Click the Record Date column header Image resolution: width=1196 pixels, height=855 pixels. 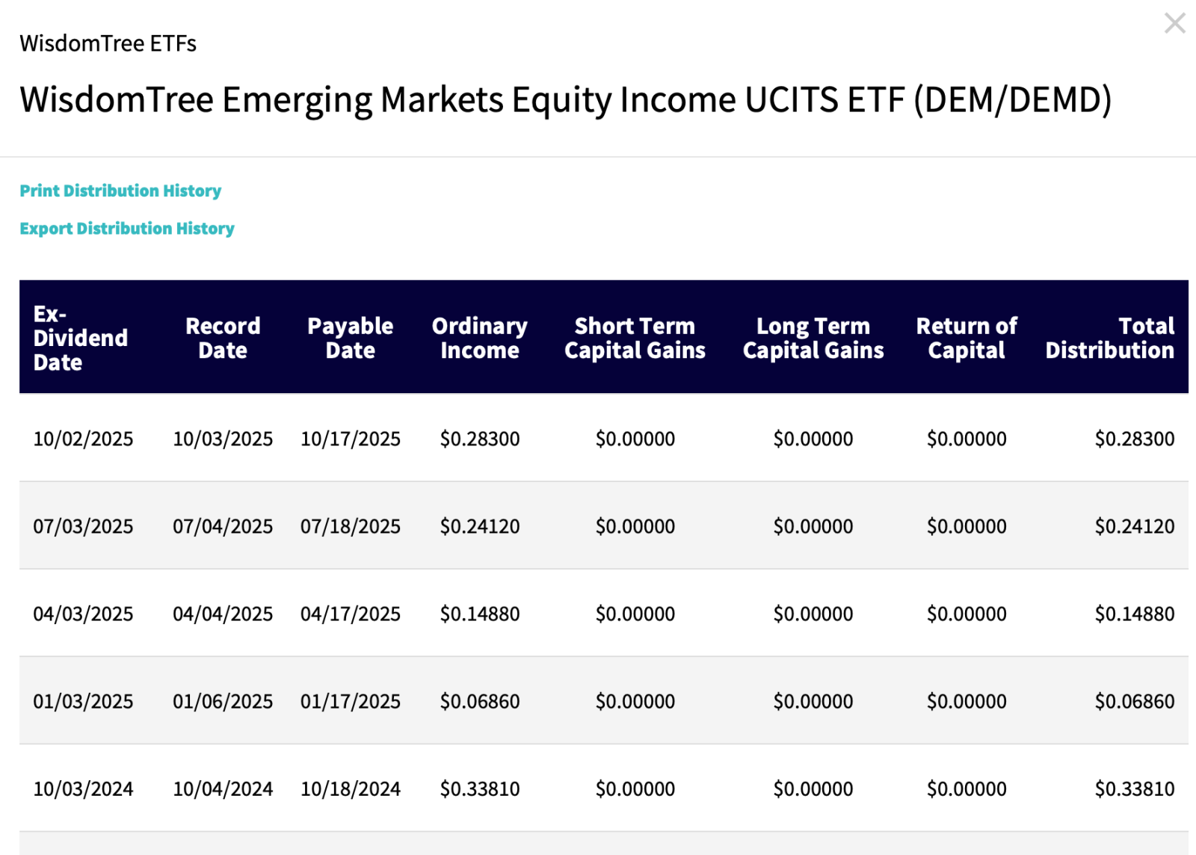pyautogui.click(x=223, y=338)
